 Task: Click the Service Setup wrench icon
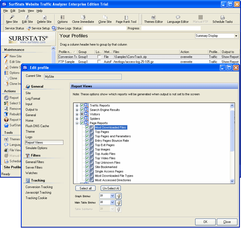pos(29,28)
